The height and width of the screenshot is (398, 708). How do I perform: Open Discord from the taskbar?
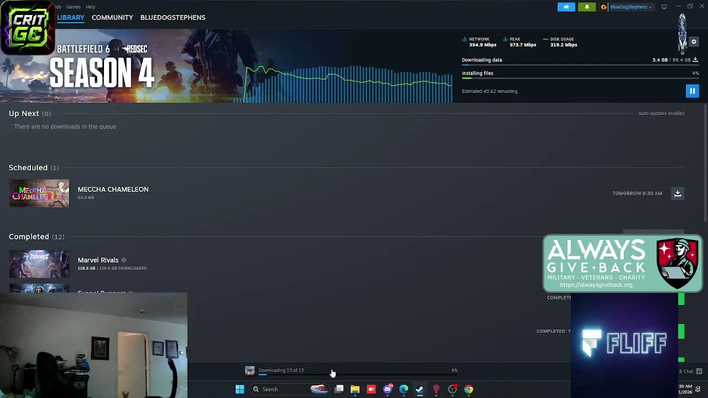tap(388, 389)
